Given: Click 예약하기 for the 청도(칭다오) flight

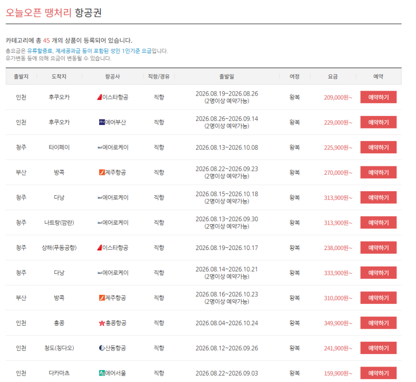Looking at the screenshot, I should tap(378, 348).
